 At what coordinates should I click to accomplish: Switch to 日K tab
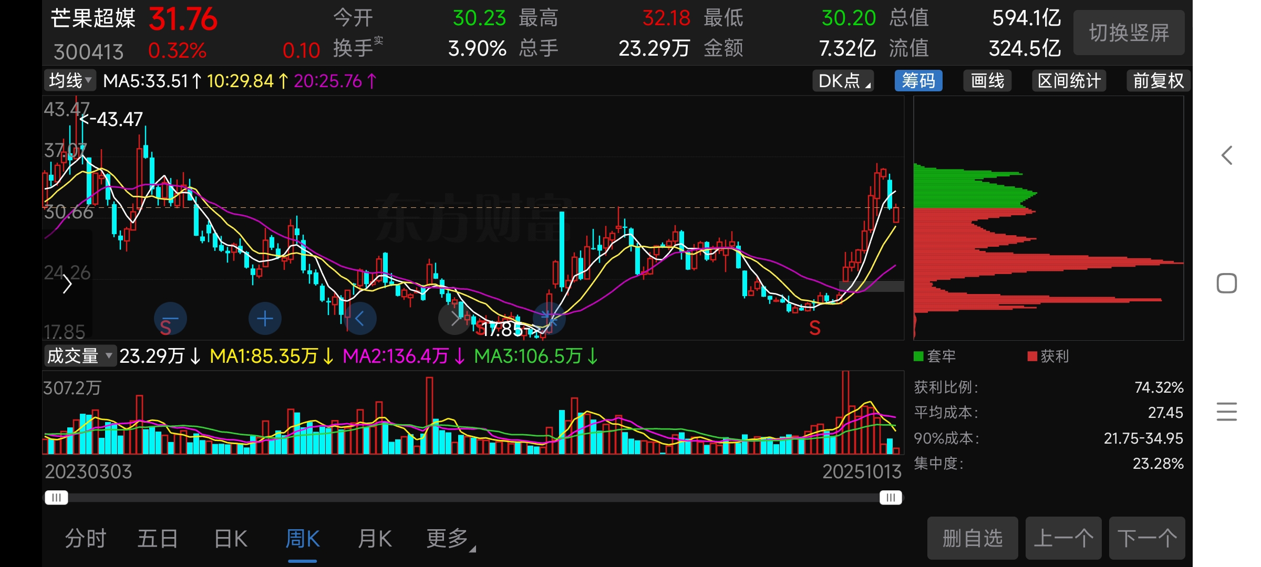[x=231, y=539]
